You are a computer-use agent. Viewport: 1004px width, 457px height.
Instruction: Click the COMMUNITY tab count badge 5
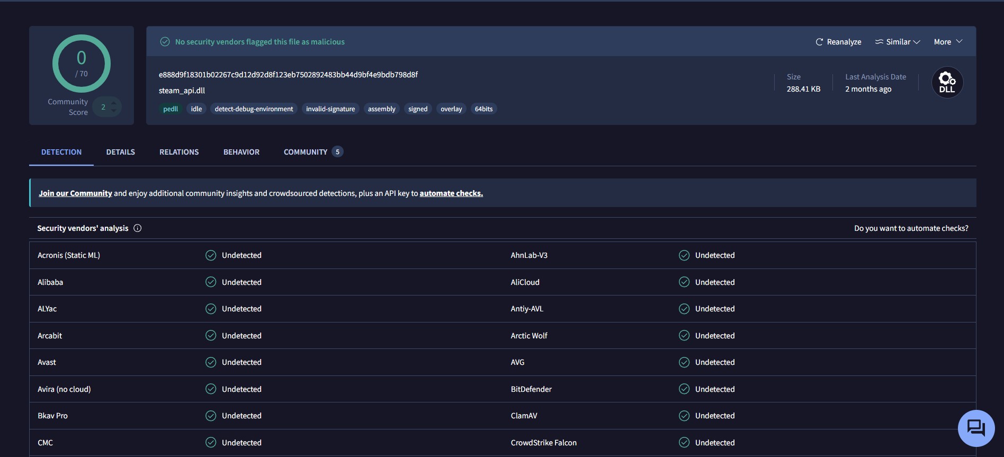[337, 152]
